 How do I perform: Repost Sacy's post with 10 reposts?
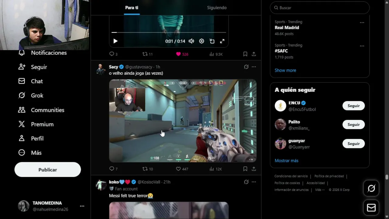click(147, 169)
